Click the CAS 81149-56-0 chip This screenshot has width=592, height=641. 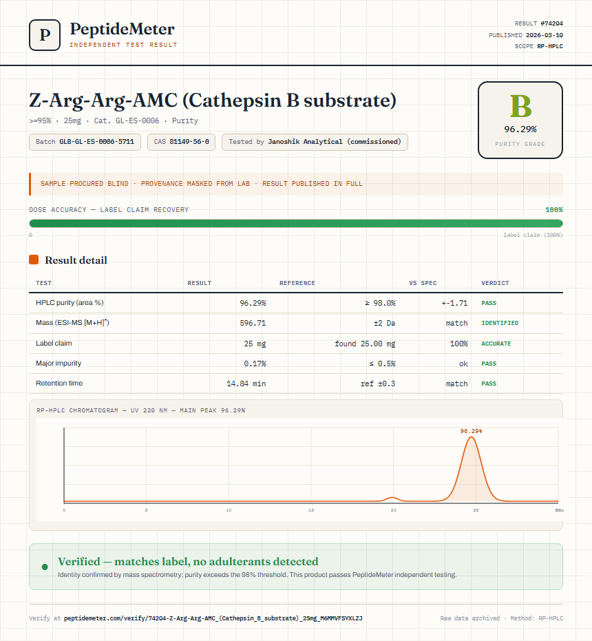click(181, 142)
